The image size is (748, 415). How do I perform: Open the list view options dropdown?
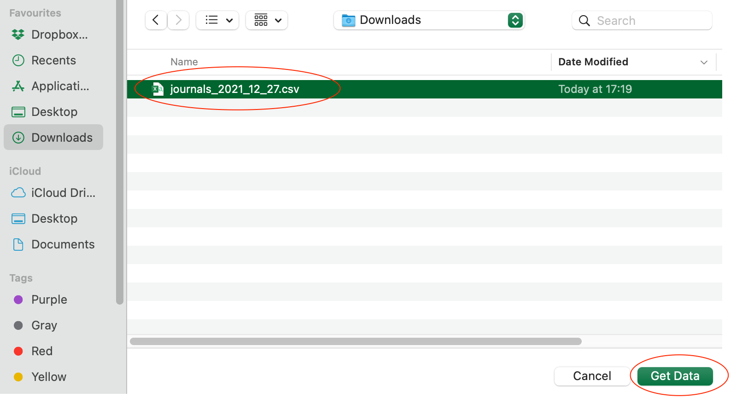pos(218,20)
